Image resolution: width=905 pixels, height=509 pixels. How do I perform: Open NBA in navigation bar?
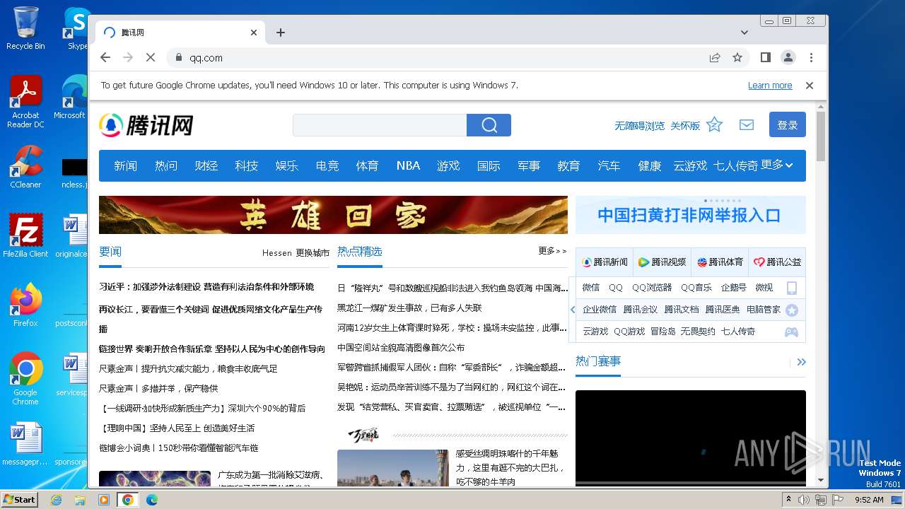tap(408, 165)
